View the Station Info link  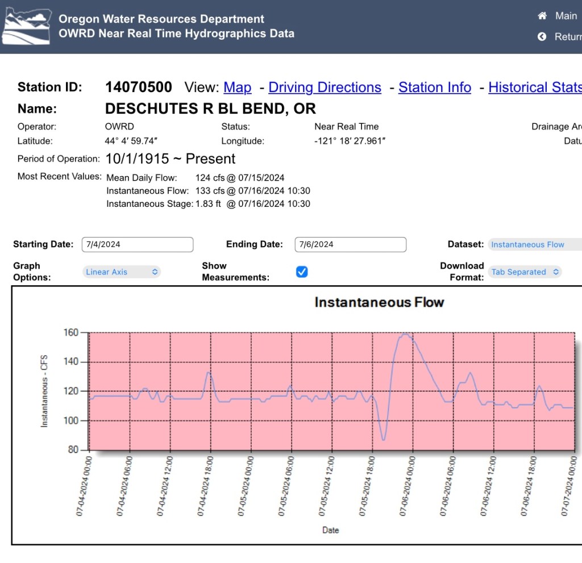[x=435, y=87]
